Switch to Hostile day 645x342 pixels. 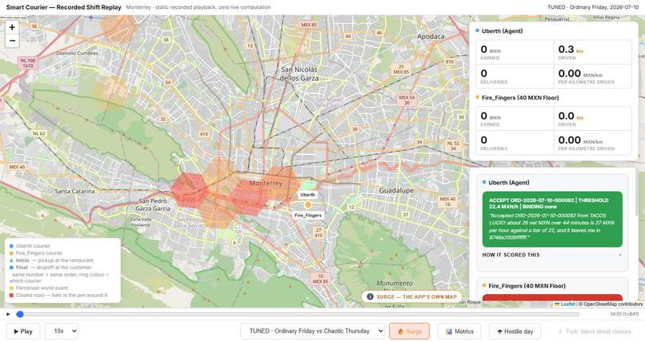pos(515,332)
